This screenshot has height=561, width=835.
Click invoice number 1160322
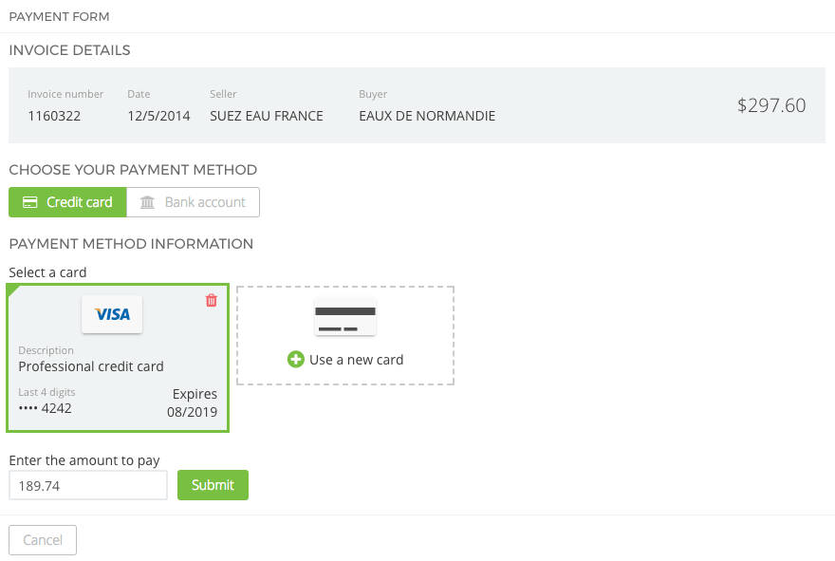click(x=54, y=116)
